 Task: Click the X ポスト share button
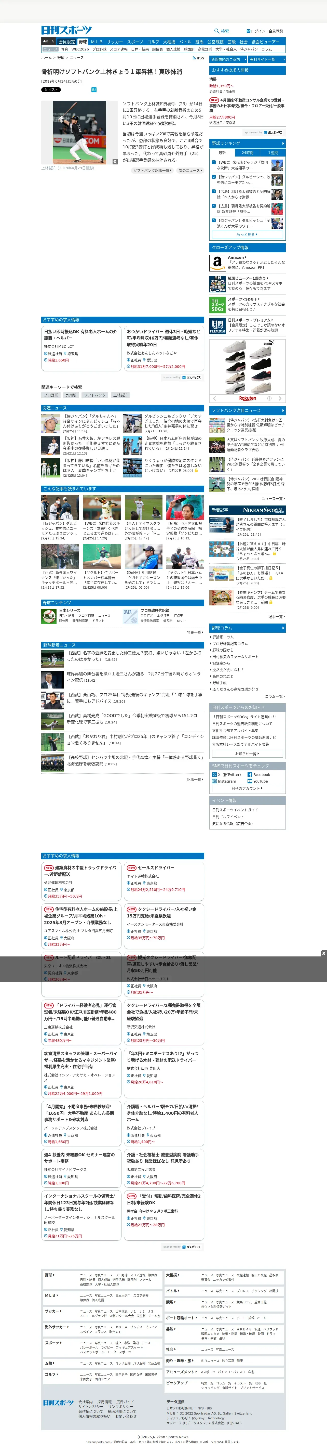pyautogui.click(x=51, y=90)
